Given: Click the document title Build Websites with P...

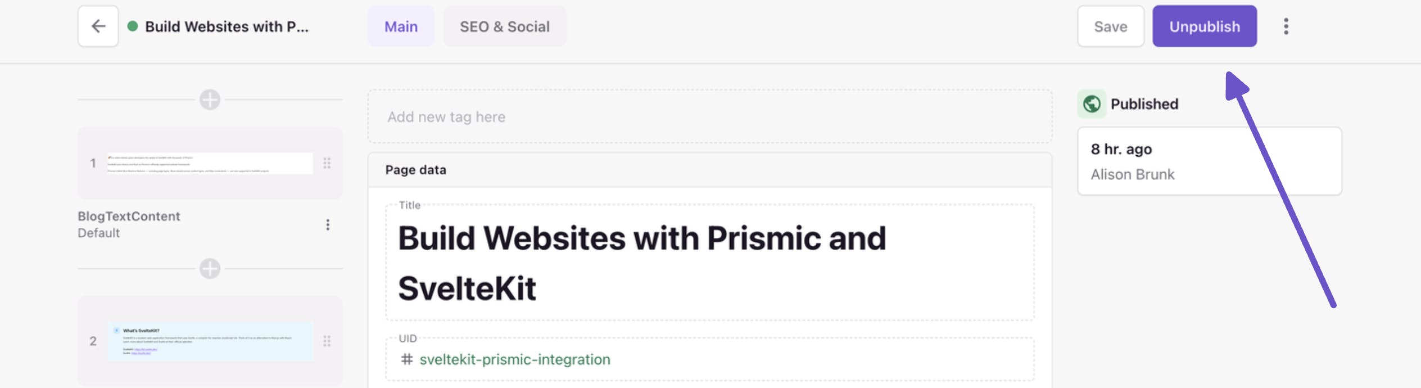Looking at the screenshot, I should coord(227,26).
